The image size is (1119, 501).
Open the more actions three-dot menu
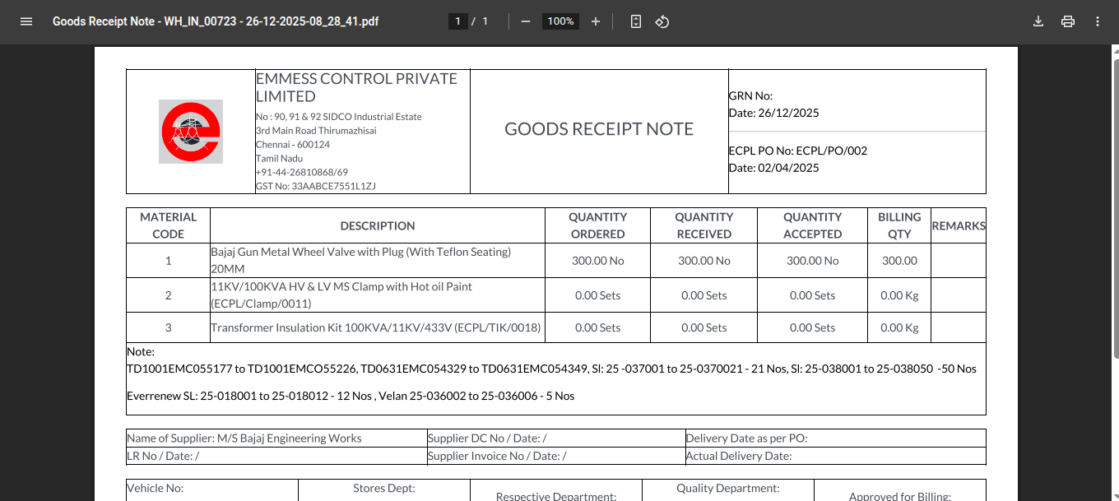coord(1098,21)
